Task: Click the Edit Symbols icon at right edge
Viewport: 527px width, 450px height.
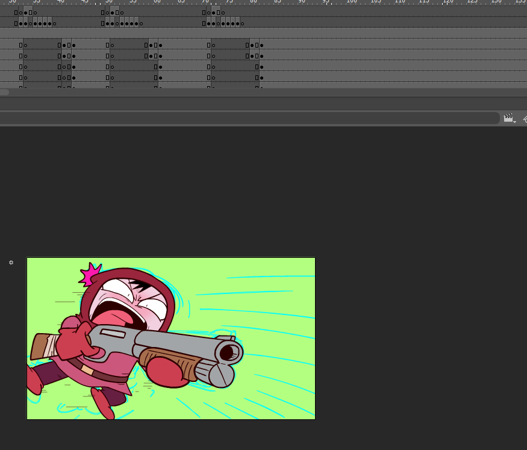Action: coord(524,118)
